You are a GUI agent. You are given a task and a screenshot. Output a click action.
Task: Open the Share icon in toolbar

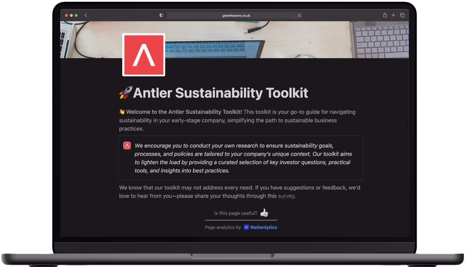pyautogui.click(x=385, y=15)
